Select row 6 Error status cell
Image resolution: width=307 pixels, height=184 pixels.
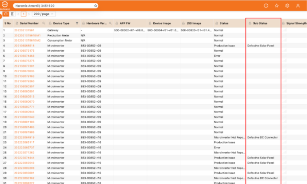(217, 56)
